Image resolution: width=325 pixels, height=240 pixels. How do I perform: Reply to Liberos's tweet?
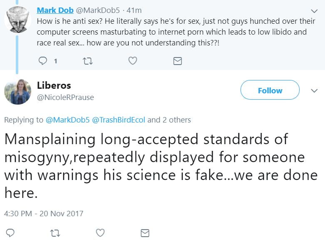[11, 232]
